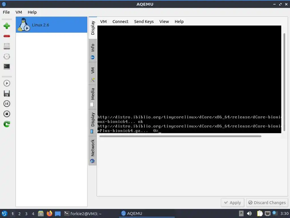The width and height of the screenshot is (290, 218).
Task: Switch to the forkie2@VM3 terminal window
Action: (x=83, y=213)
